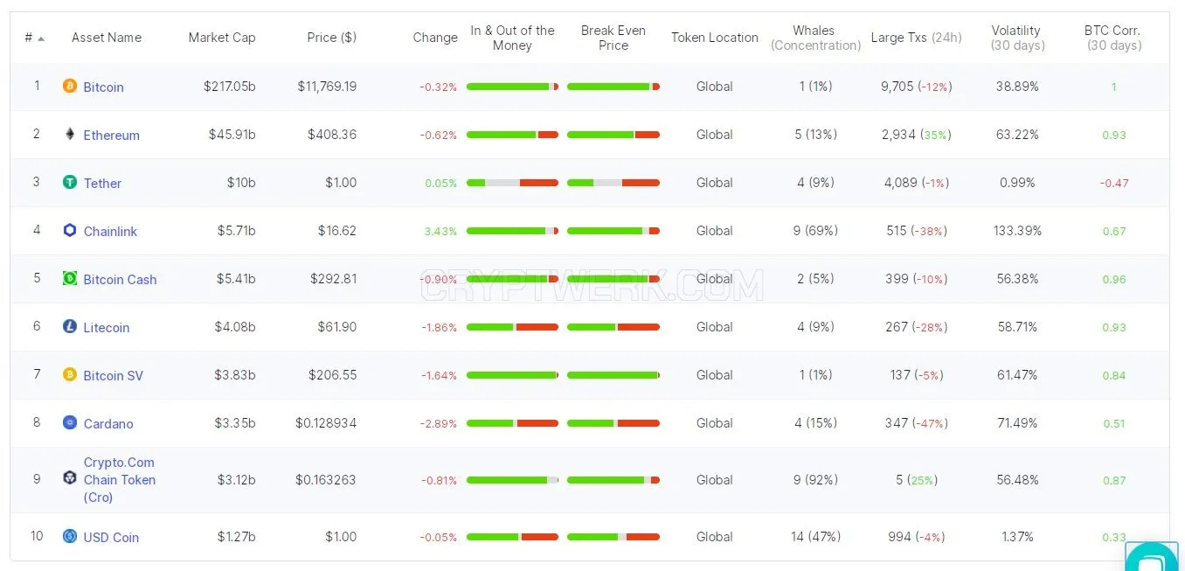Sort table by Market Cap header
This screenshot has height=571, width=1185.
(x=222, y=38)
